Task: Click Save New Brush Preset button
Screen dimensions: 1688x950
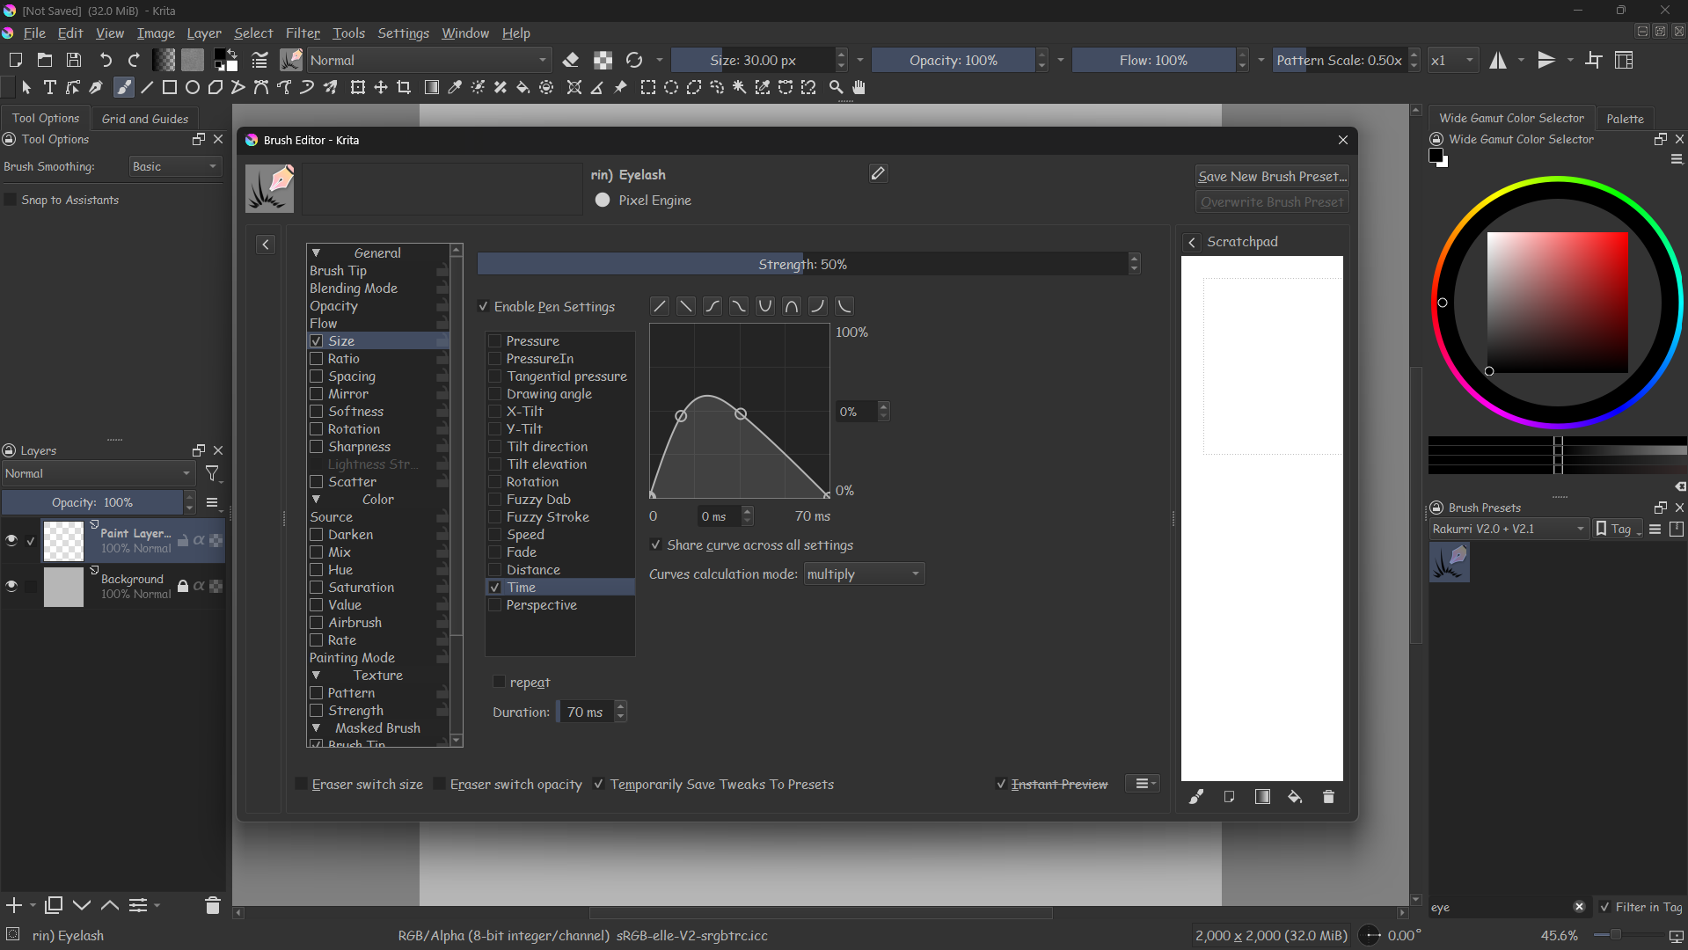Action: (1271, 176)
